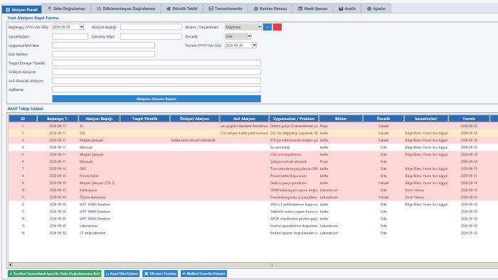Image resolution: width=498 pixels, height=280 pixels.
Task: Click the Acil Aksiyon column header
Action: point(244,119)
